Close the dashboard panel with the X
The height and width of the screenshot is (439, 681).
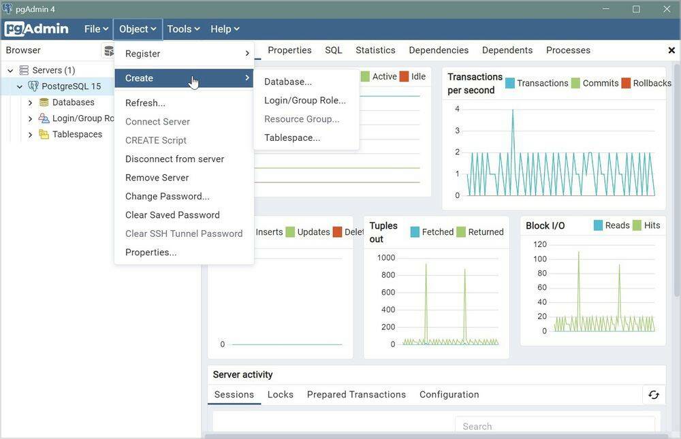pos(671,50)
